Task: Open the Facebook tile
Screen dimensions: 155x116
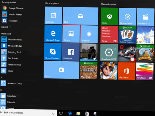Action: 71,52
